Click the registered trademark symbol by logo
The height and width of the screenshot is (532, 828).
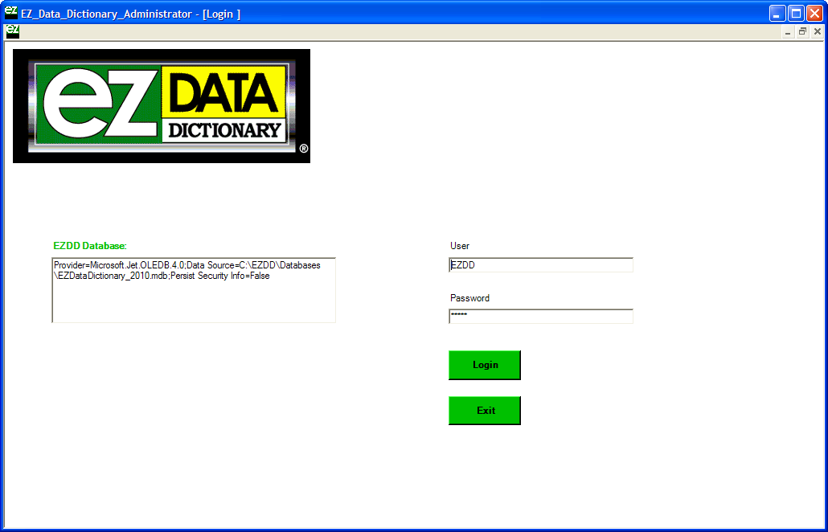tap(303, 149)
